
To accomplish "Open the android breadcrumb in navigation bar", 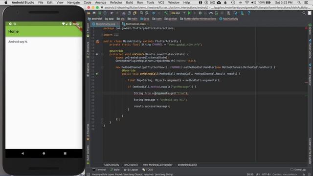I will [94, 19].
